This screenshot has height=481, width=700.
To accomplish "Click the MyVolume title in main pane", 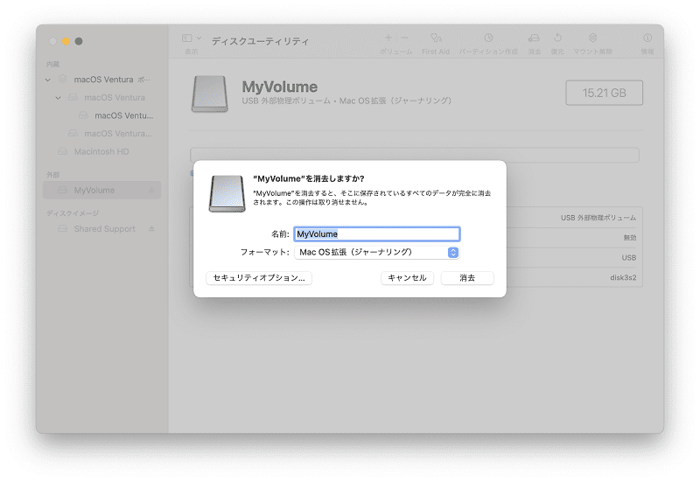I will click(x=280, y=87).
